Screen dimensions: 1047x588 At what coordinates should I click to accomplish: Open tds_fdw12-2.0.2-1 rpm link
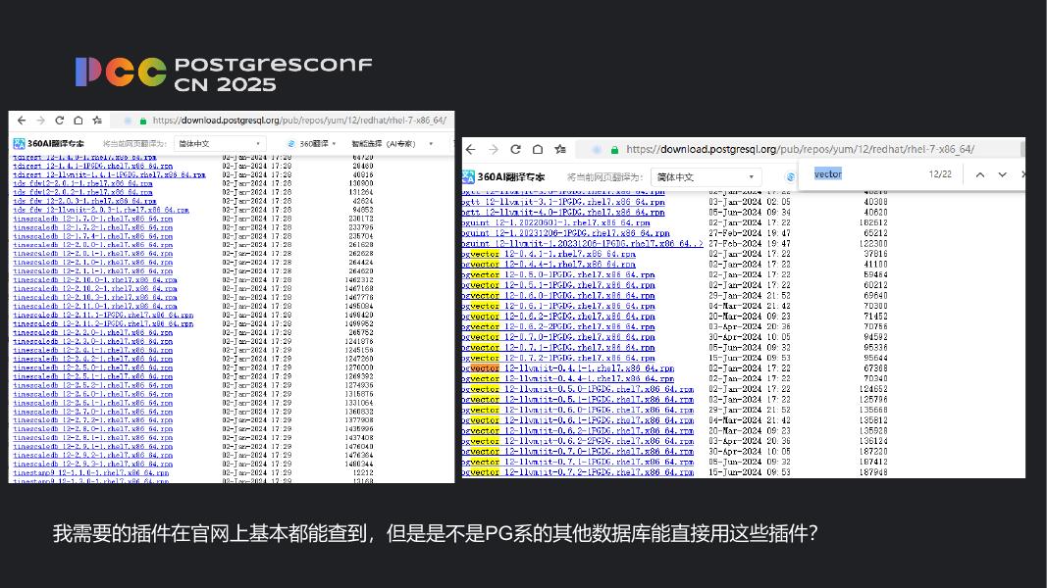[x=82, y=192]
